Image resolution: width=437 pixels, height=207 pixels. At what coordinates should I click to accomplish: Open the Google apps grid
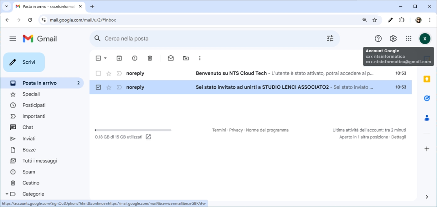tap(409, 39)
